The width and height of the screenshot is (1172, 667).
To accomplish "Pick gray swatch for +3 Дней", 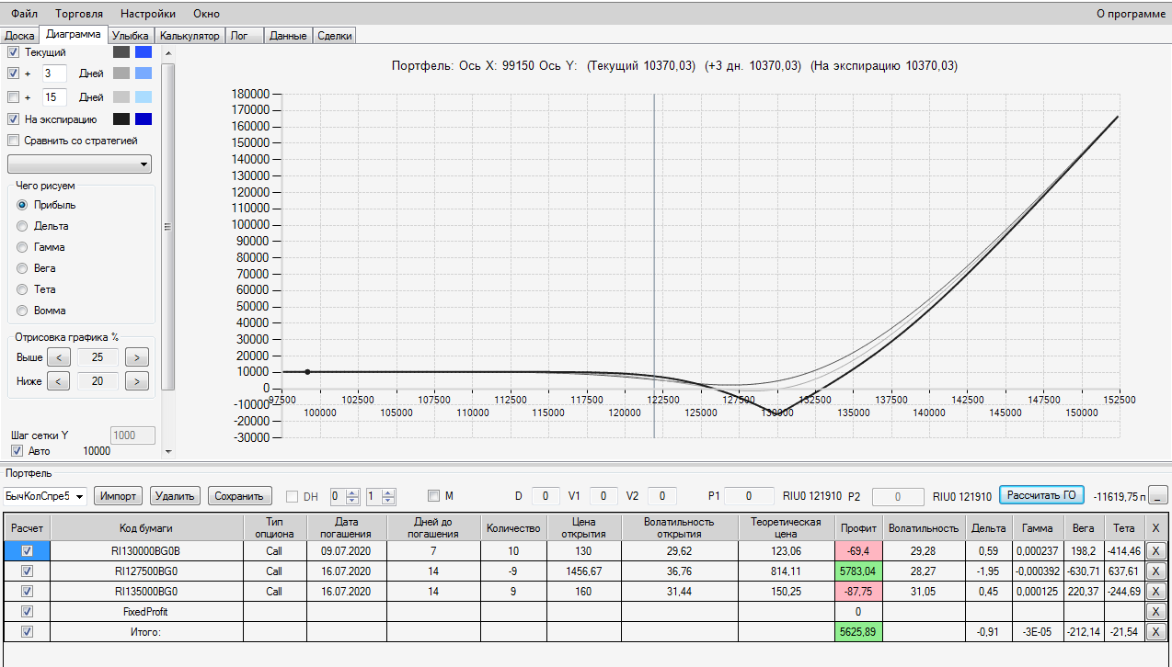I will [121, 73].
